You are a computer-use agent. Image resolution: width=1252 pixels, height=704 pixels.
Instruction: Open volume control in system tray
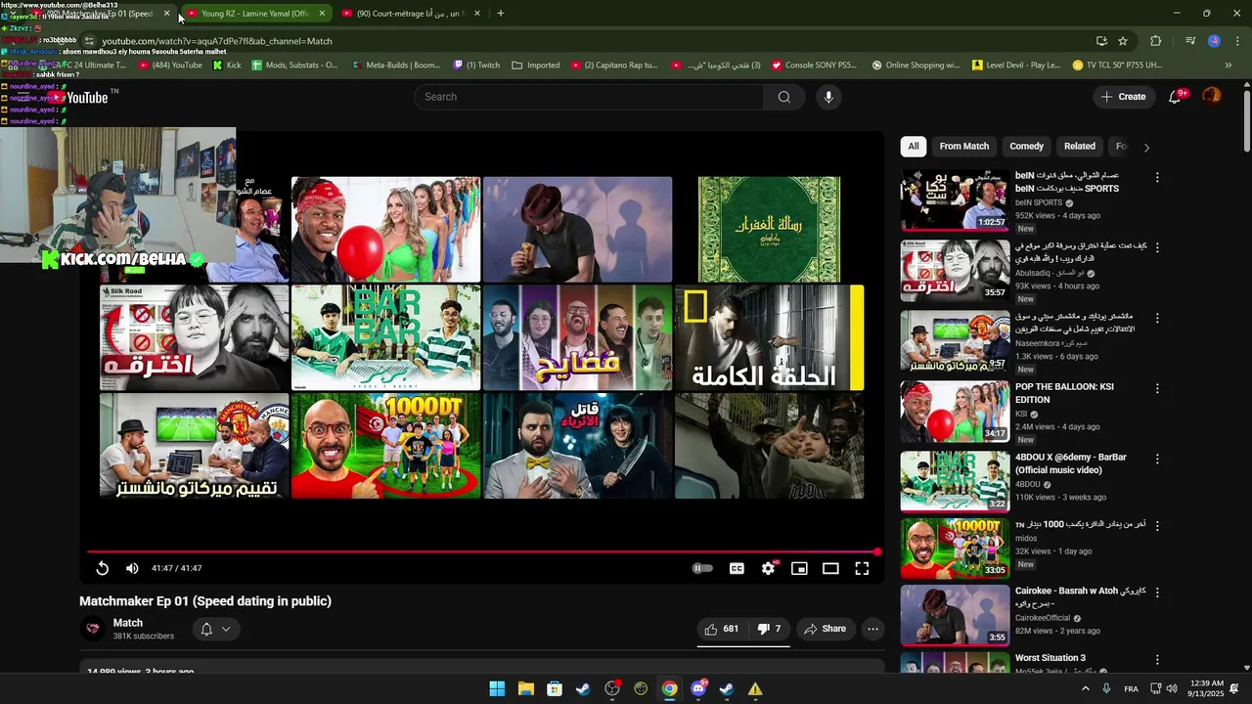1172,688
